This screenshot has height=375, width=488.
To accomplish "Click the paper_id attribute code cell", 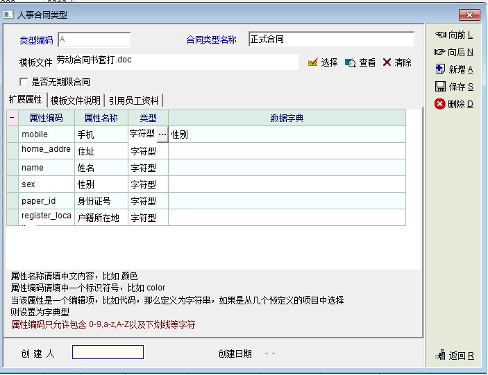I will click(47, 201).
